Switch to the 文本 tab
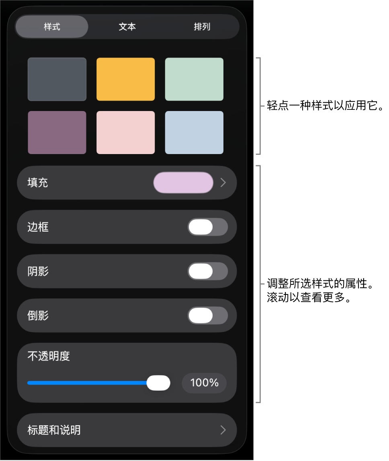This screenshot has width=389, height=461. [127, 27]
